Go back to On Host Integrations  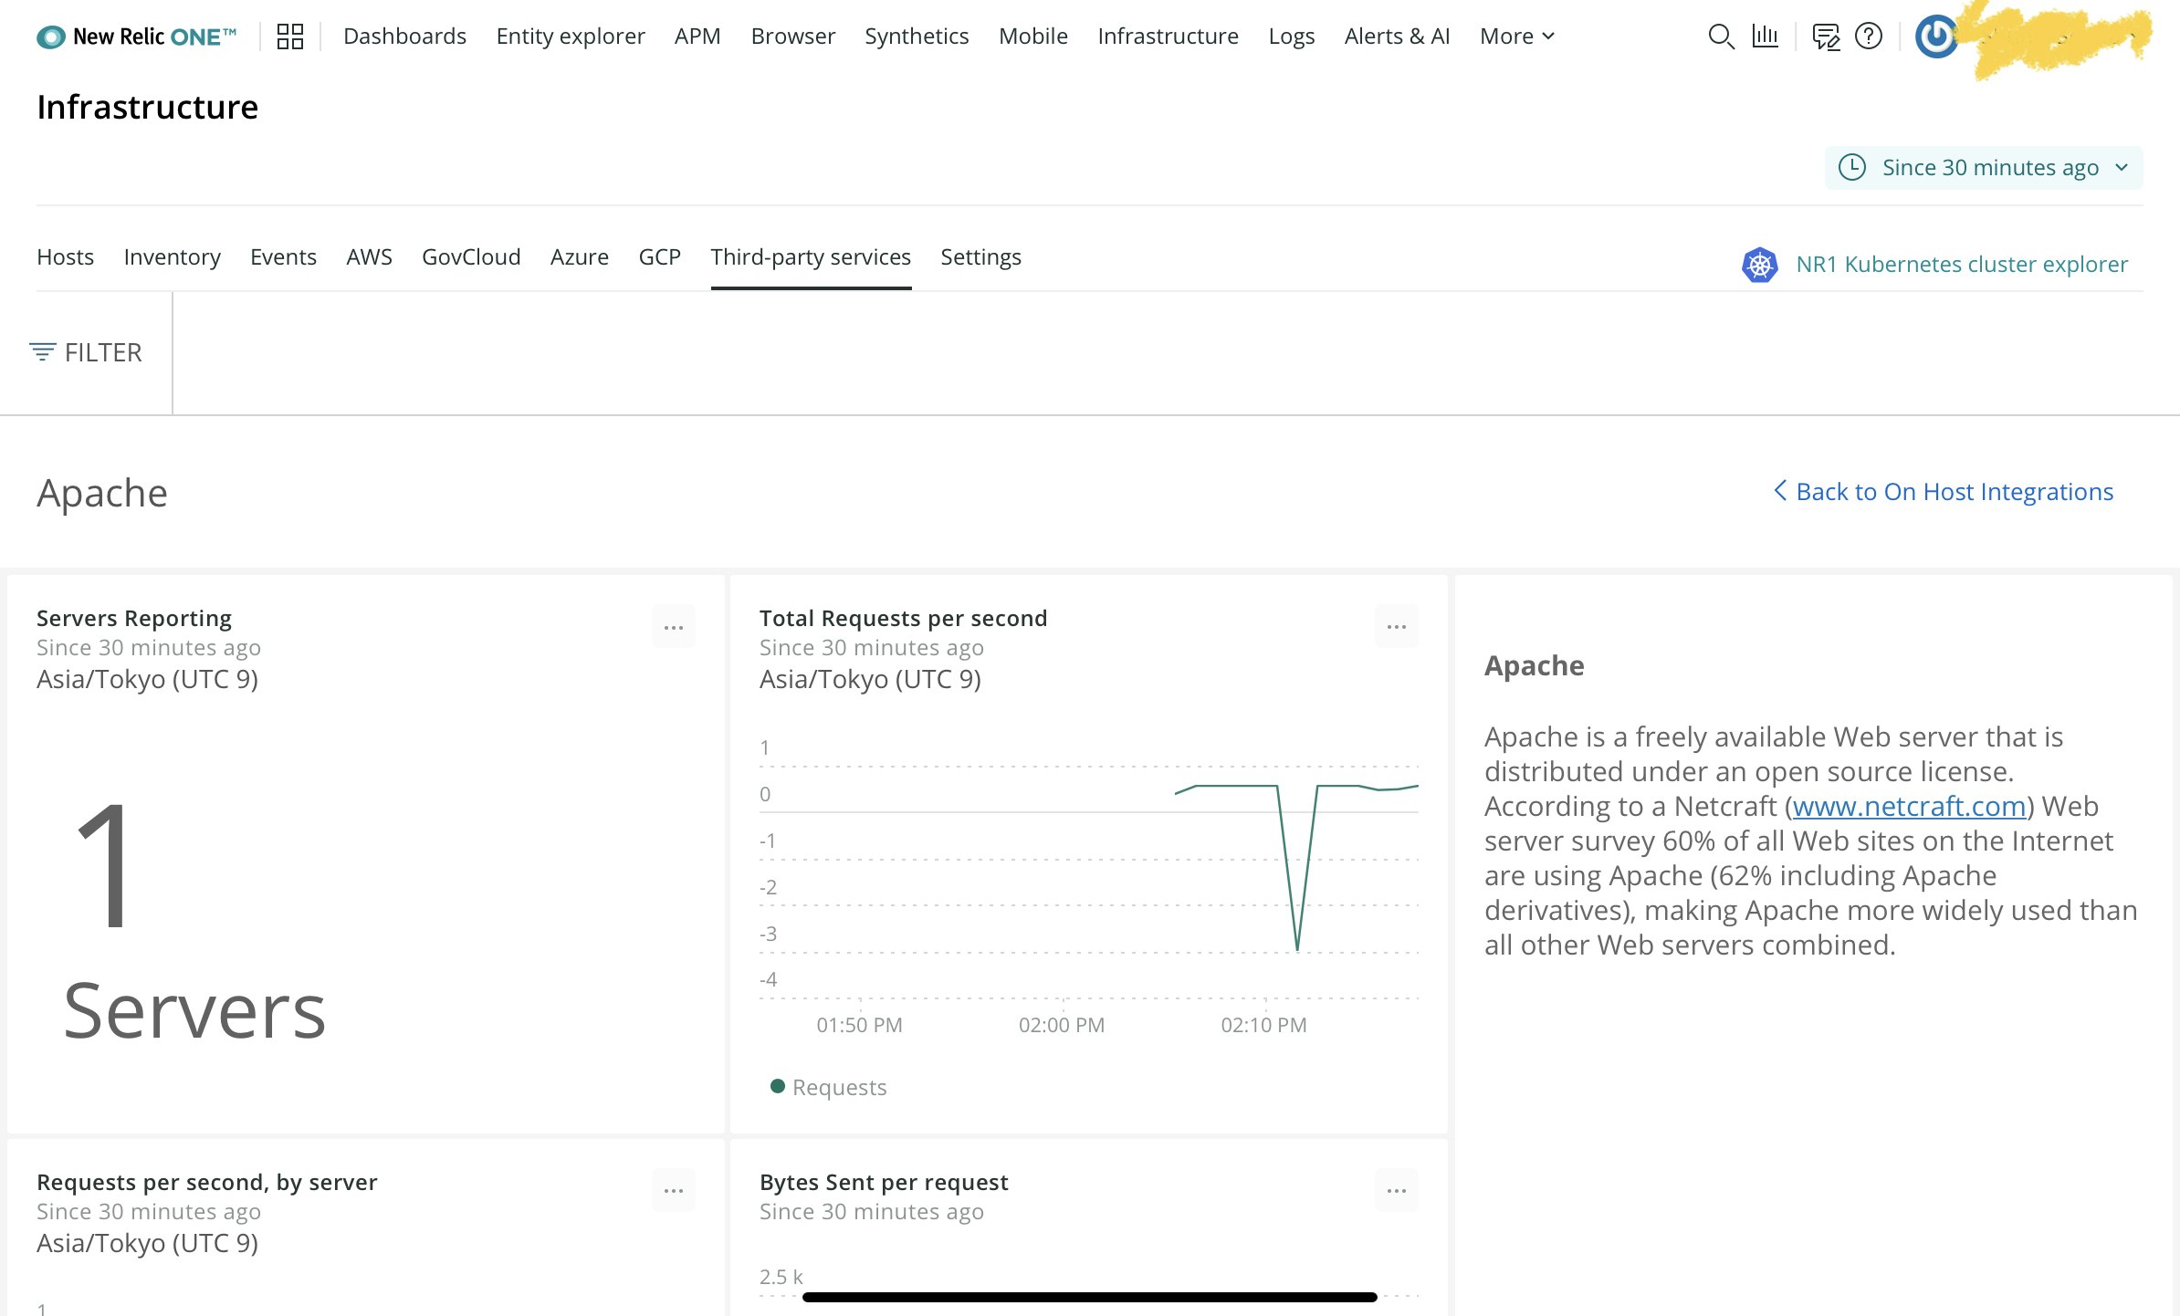[1943, 492]
